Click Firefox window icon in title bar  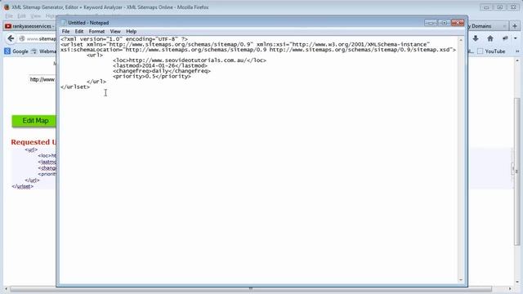(x=7, y=7)
